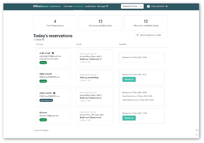Switch to the Overview tab
204x143 pixels.
point(68,6)
